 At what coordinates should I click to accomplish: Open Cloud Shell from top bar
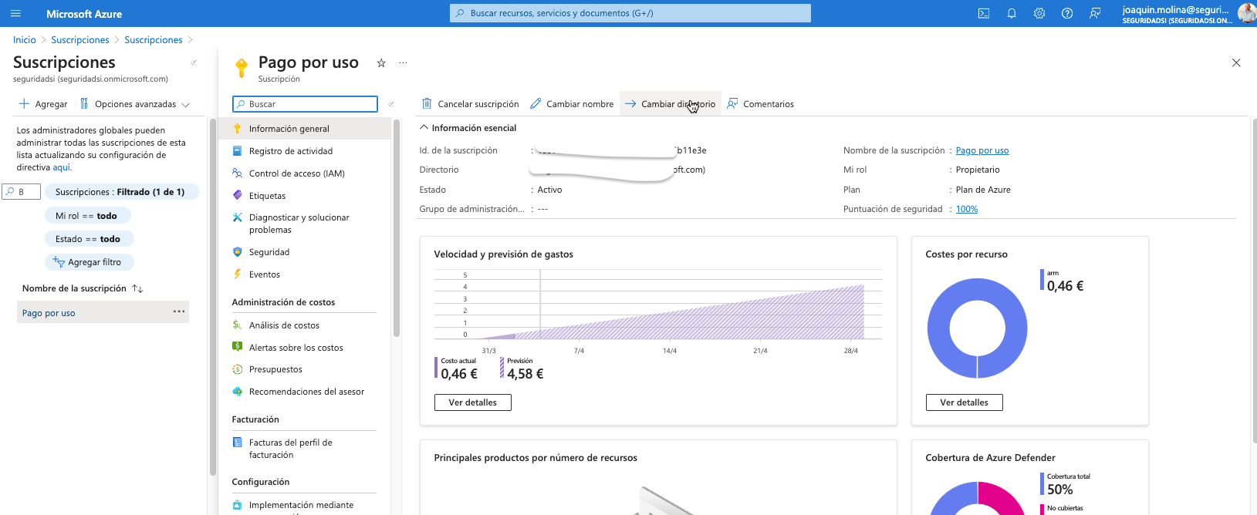984,14
